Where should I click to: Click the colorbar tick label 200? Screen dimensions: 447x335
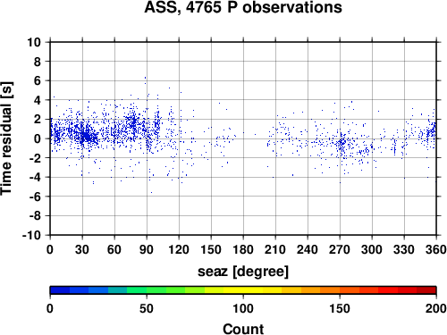[x=436, y=308]
